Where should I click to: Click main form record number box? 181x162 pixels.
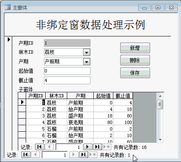[x=55, y=155]
